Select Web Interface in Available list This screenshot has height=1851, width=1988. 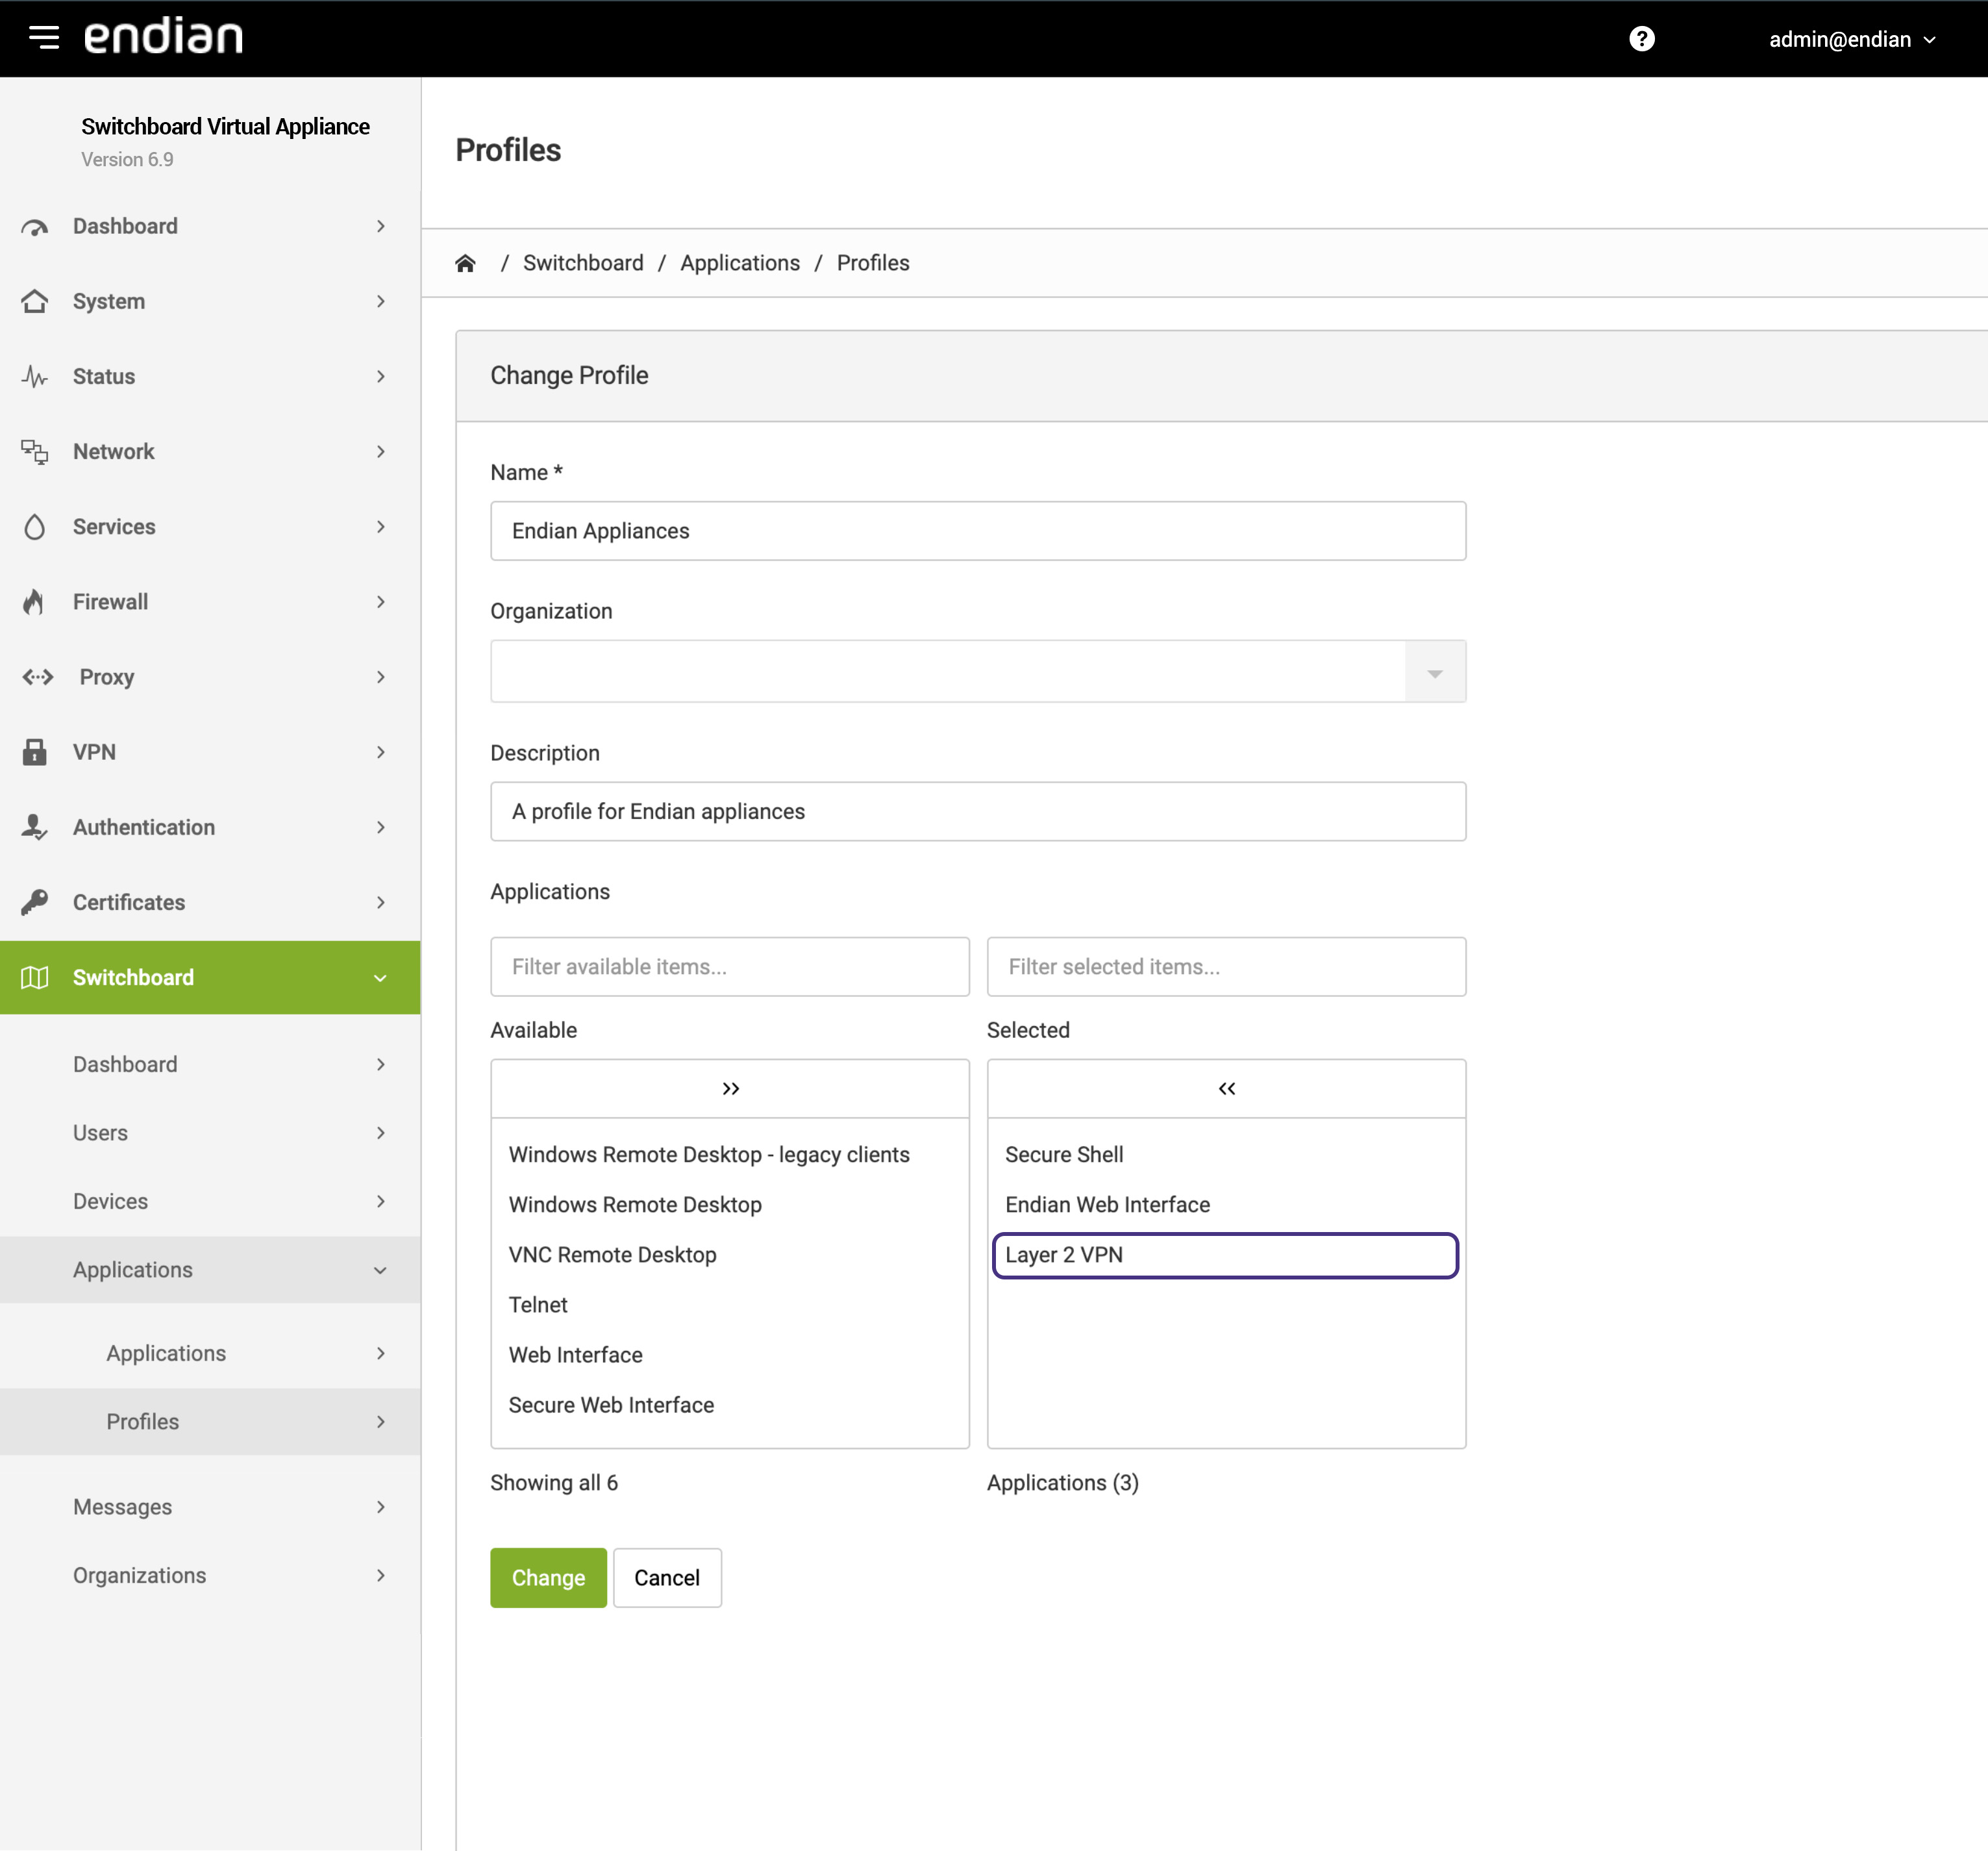pos(730,1355)
